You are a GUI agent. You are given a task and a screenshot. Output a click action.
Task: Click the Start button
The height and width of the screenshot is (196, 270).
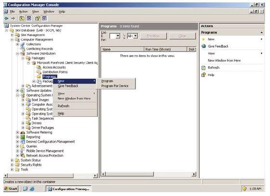[x=11, y=189]
